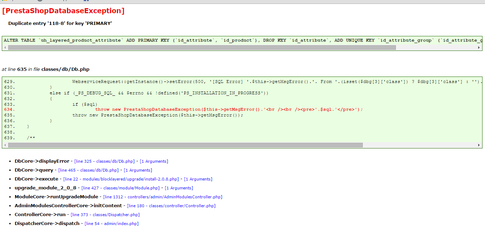
Task: Show arguments for DbCore->query
Action: coord(138,170)
